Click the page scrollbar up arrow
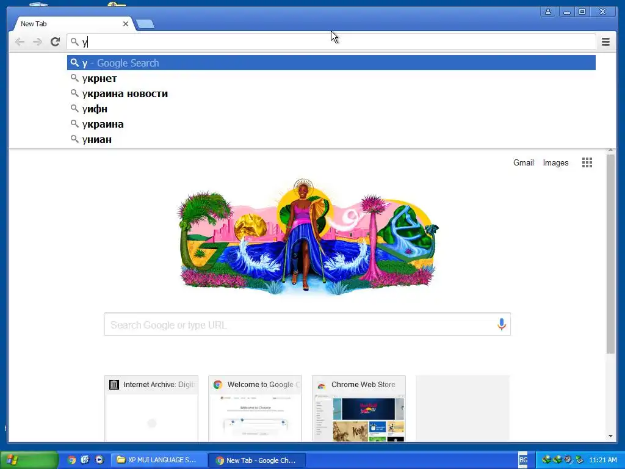The width and height of the screenshot is (625, 469). (610, 151)
